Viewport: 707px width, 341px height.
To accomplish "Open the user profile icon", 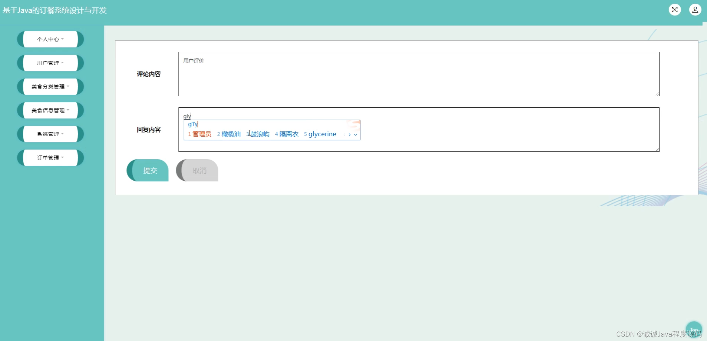I will pyautogui.click(x=695, y=10).
